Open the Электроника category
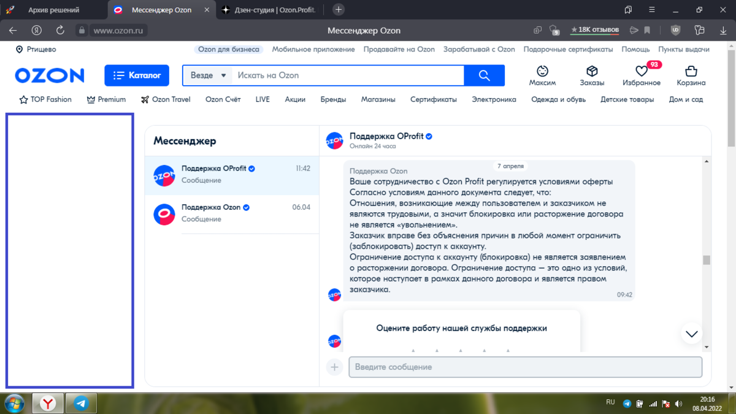 pyautogui.click(x=494, y=99)
